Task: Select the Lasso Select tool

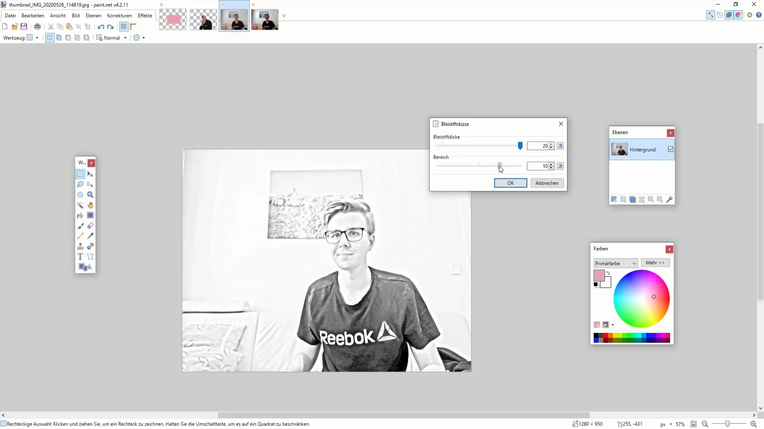Action: click(80, 184)
